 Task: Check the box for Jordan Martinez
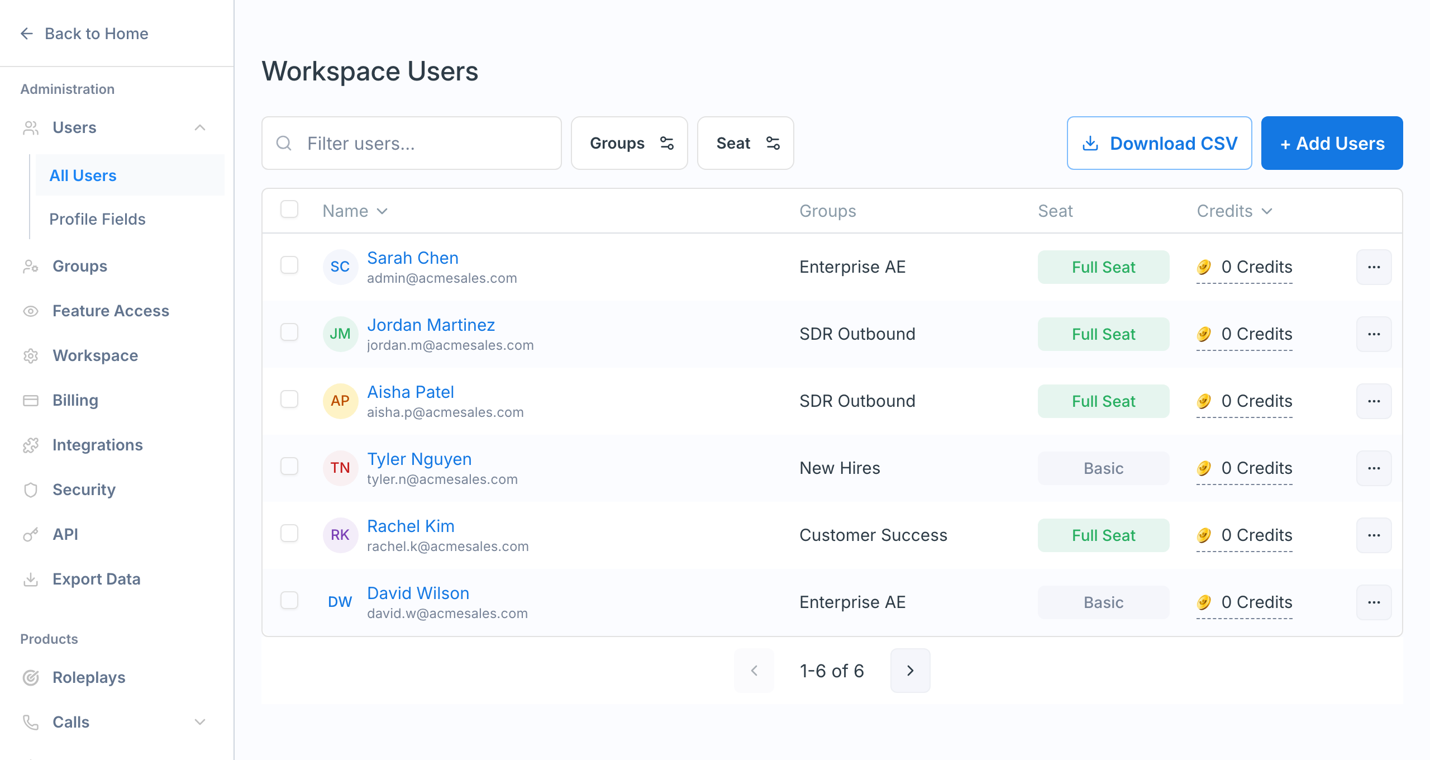[x=289, y=332]
